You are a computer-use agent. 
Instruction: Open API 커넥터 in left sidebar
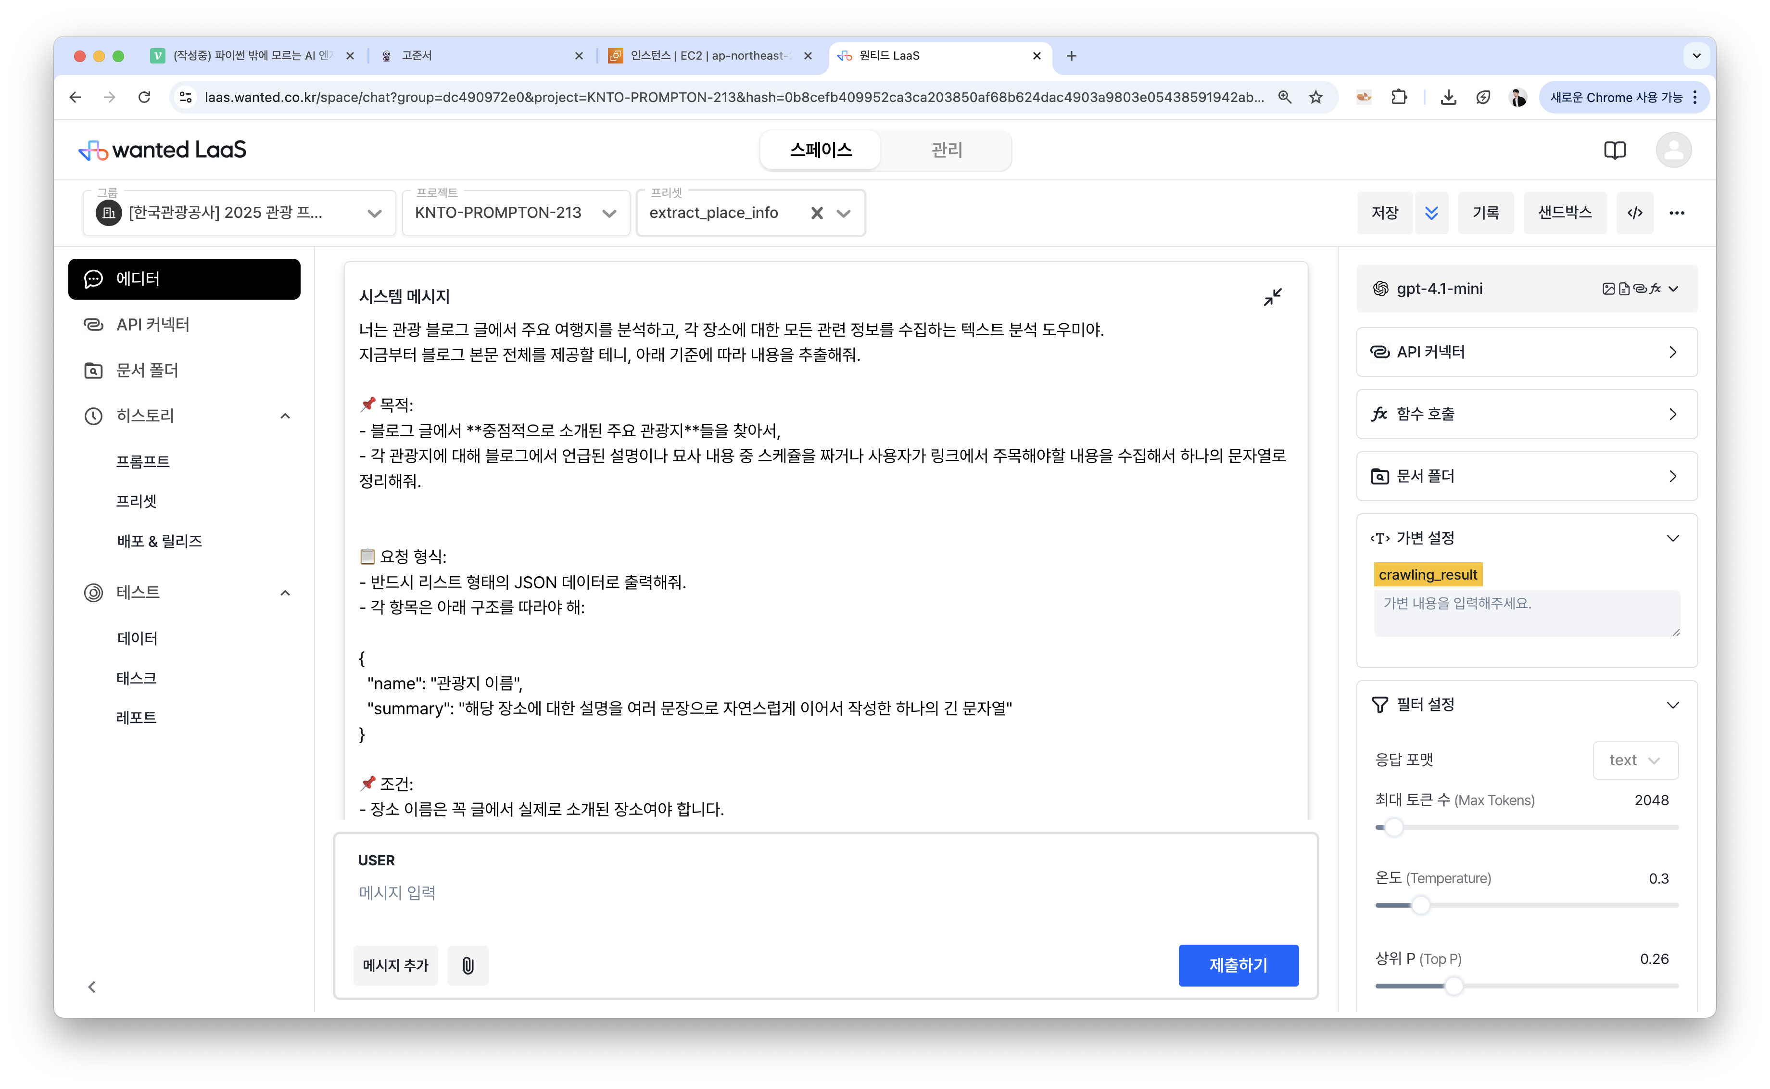pyautogui.click(x=152, y=325)
